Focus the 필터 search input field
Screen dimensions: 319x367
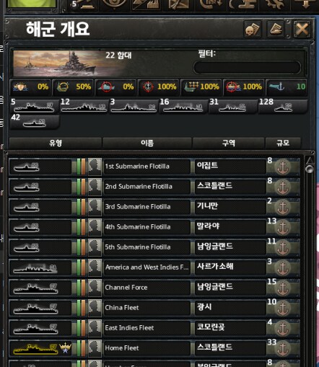coord(247,67)
